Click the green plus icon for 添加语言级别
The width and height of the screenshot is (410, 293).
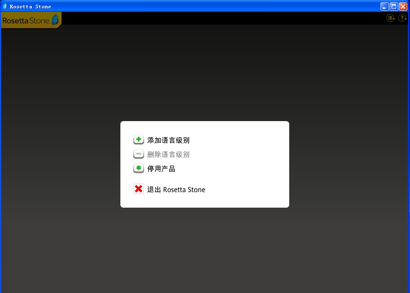click(x=138, y=139)
